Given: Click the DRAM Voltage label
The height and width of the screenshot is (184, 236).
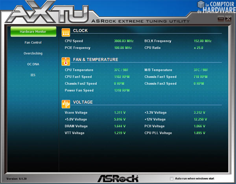Looking at the screenshot, I should pyautogui.click(x=76, y=126).
